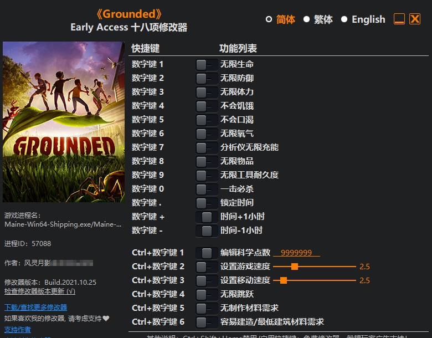
Task: Click the science points 9999999 input field
Action: [x=296, y=253]
